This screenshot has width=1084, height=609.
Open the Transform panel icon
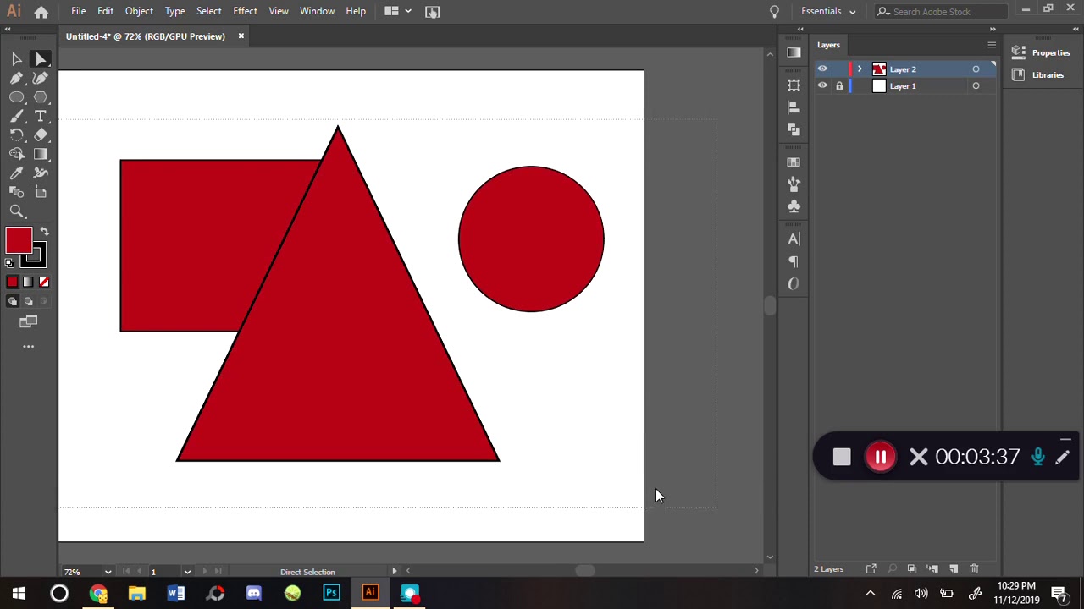tap(794, 85)
